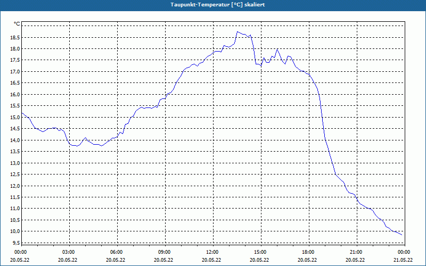Screen dimensions: 426x266
Task: Click the 16,0 y-axis label
Action: point(15,95)
